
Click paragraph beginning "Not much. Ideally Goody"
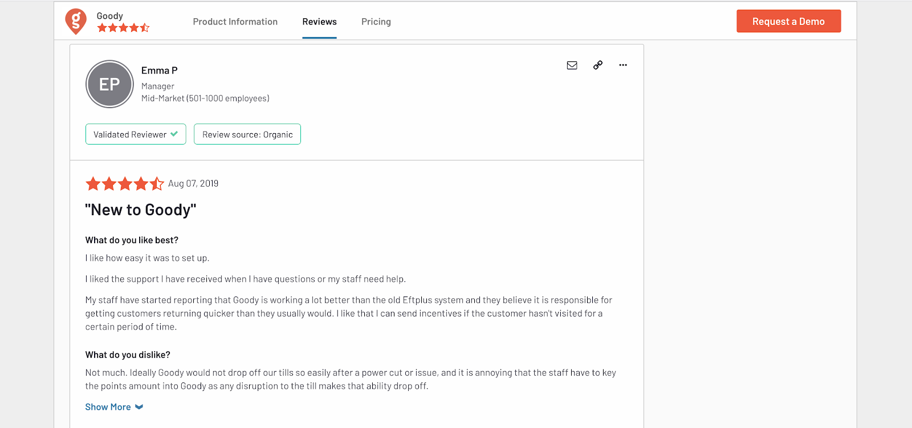tap(351, 379)
